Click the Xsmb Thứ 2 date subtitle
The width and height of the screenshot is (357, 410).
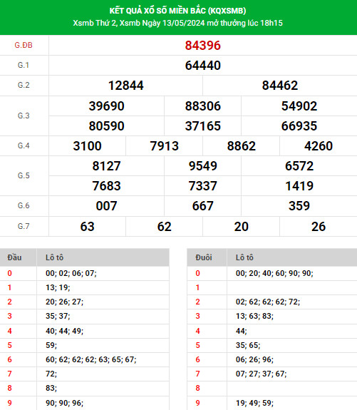click(177, 23)
